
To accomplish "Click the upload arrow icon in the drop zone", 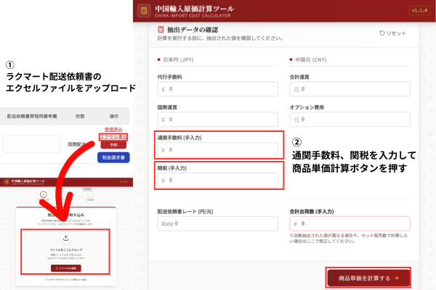I will (65, 238).
